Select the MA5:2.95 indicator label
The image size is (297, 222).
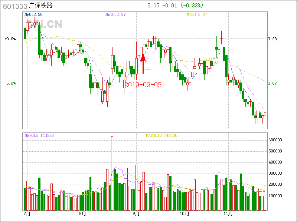(33, 15)
